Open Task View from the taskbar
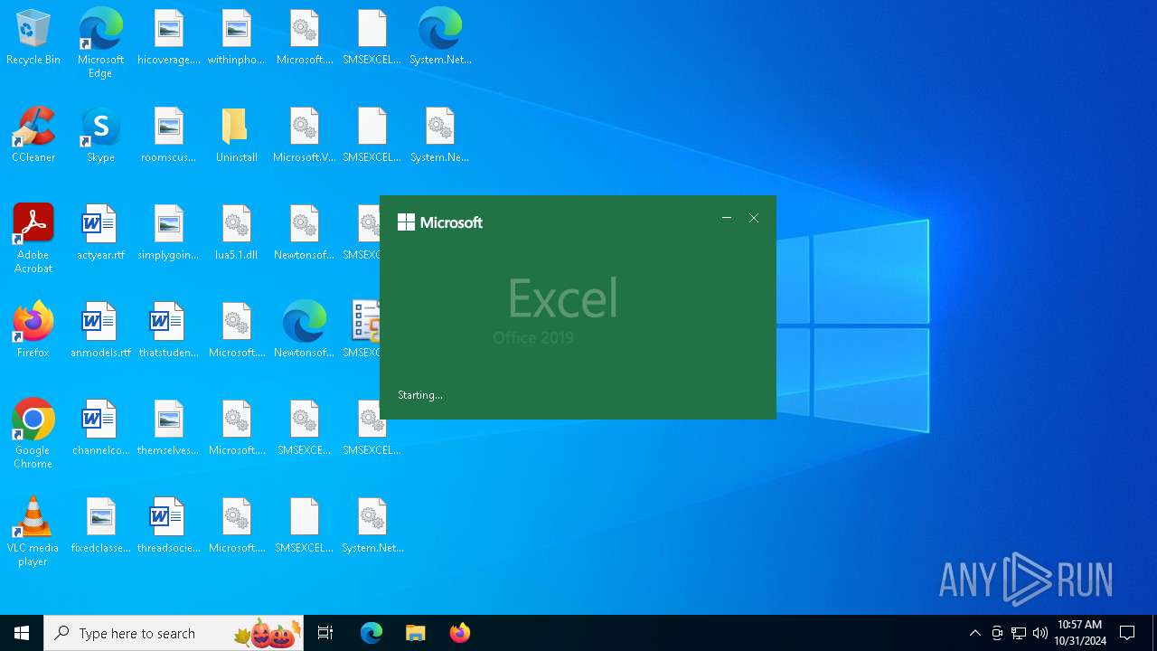 pyautogui.click(x=325, y=633)
